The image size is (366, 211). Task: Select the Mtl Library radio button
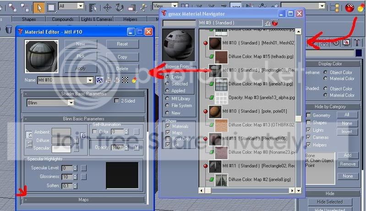167,98
